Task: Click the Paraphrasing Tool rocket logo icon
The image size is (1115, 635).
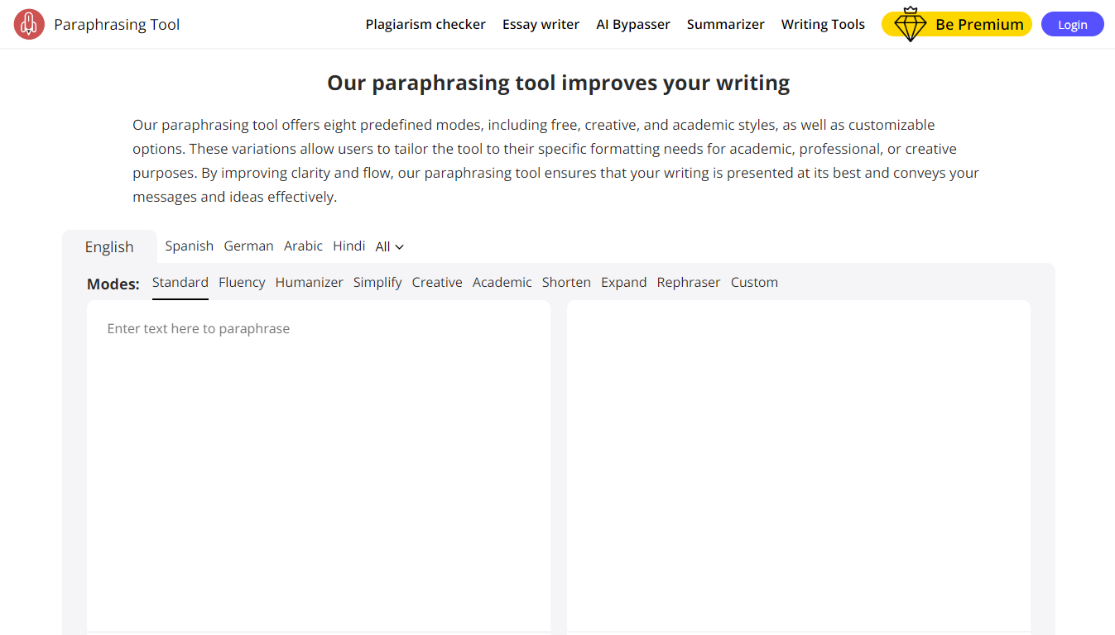Action: click(x=29, y=25)
